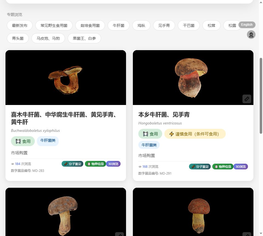Screen dimensions: 263x236
Task: Open title 本乡牛肝菌、见手青
Action: click(164, 115)
